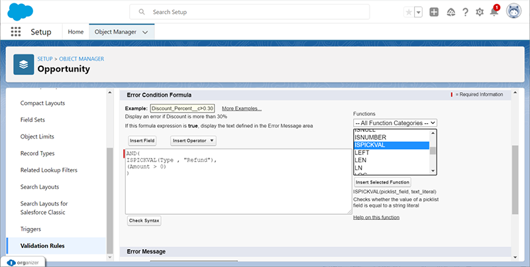Open the App Launcher grid icon
Image resolution: width=530 pixels, height=267 pixels.
click(x=16, y=32)
